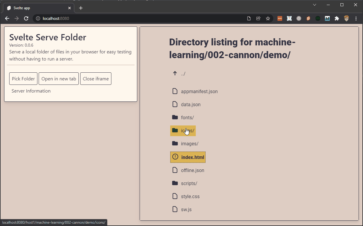Click the folder icon beside scripts/
363x226 pixels.
coord(175,183)
